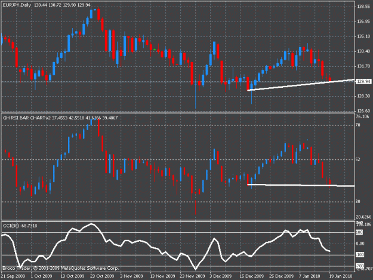Select the 19 Jan 2010 date label

pos(341,276)
